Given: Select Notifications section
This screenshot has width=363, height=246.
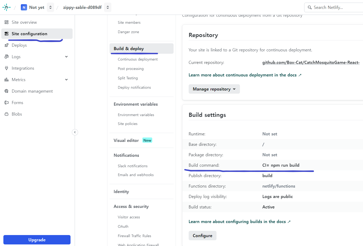Looking at the screenshot, I should pos(126,155).
